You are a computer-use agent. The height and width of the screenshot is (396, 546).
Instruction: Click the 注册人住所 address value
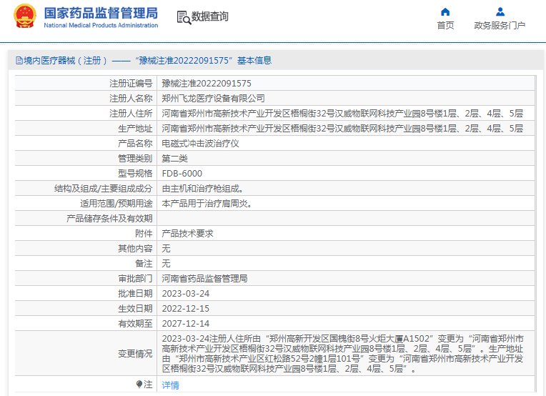click(x=342, y=113)
